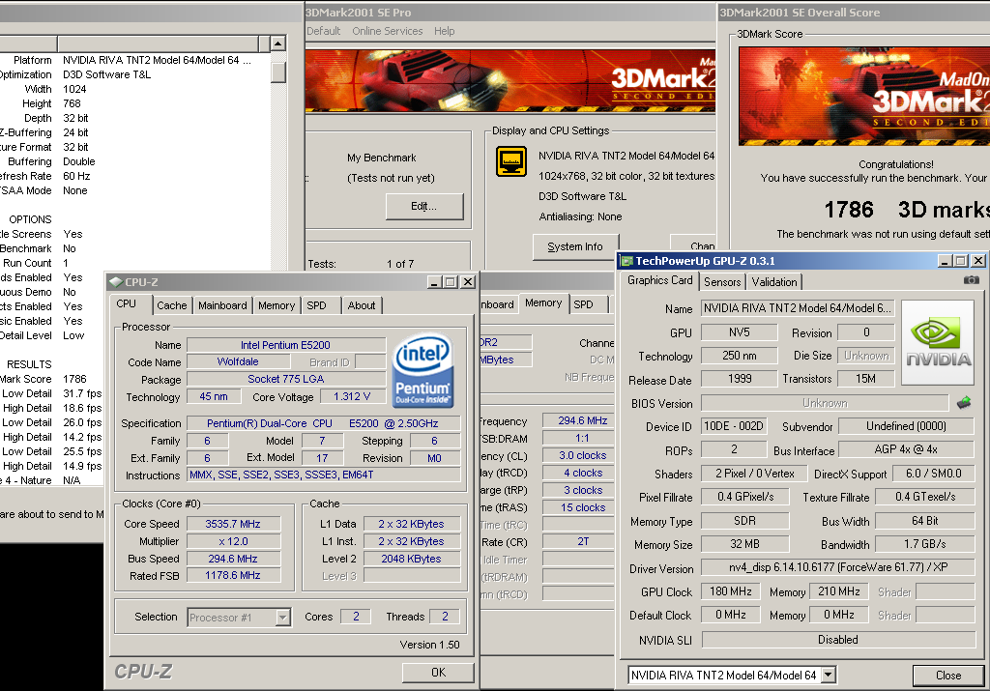
Task: Open the Default menu in 3DMark2001
Action: coord(323,31)
